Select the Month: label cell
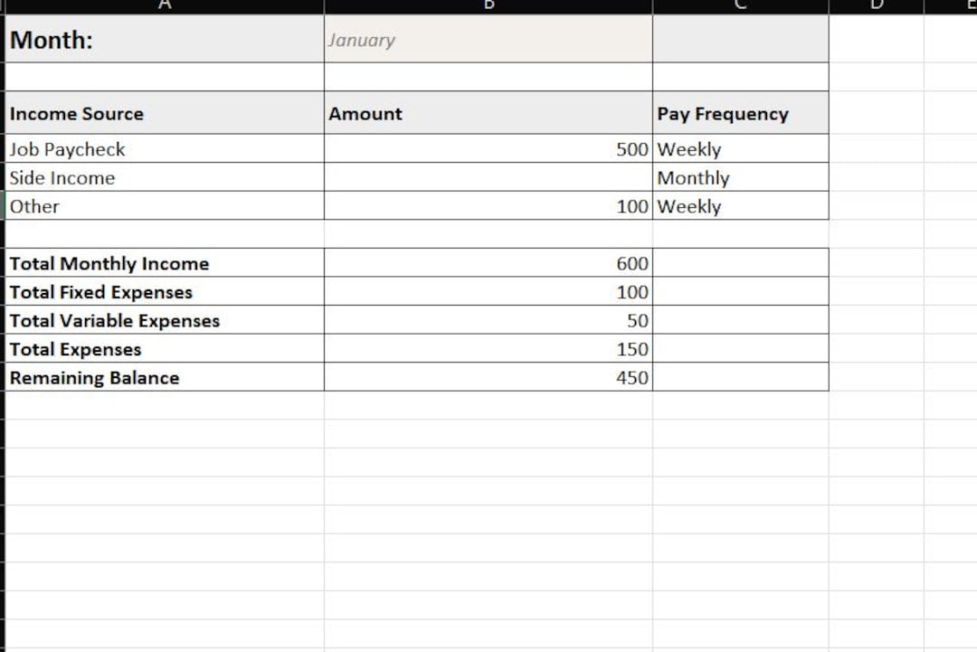 [165, 39]
